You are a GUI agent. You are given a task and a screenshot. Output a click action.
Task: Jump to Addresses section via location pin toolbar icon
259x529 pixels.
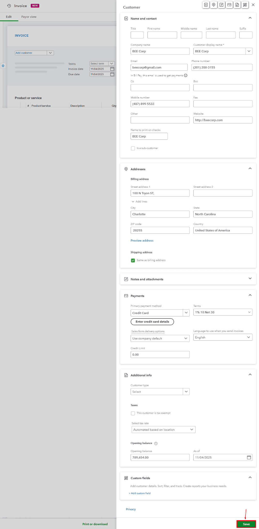click(x=214, y=5)
